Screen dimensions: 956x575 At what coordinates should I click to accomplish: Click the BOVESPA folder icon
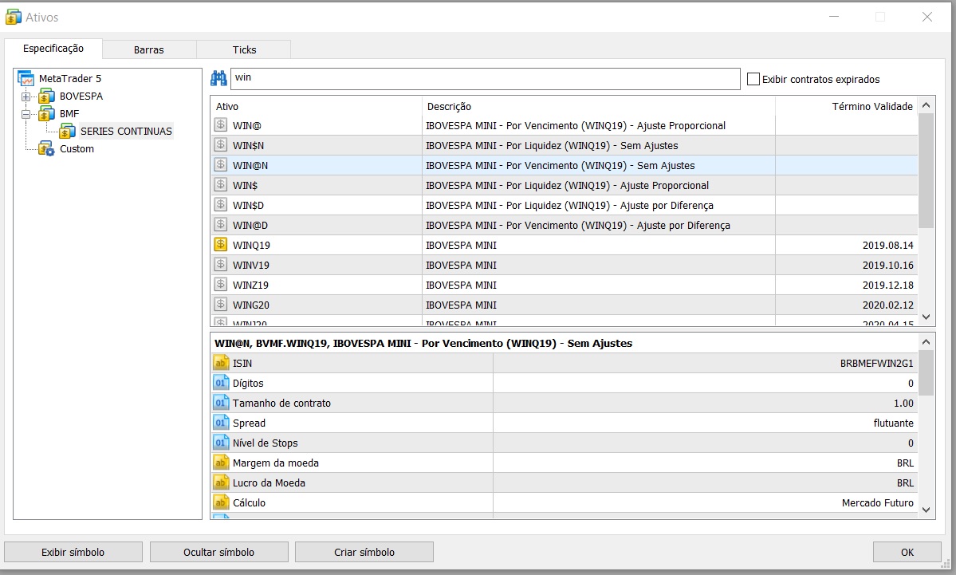46,96
